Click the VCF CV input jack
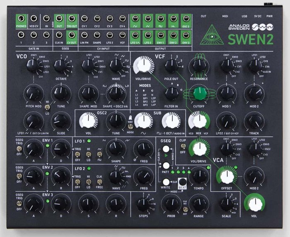 (x=123, y=35)
